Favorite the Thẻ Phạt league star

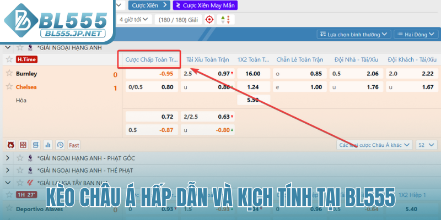click(x=20, y=170)
